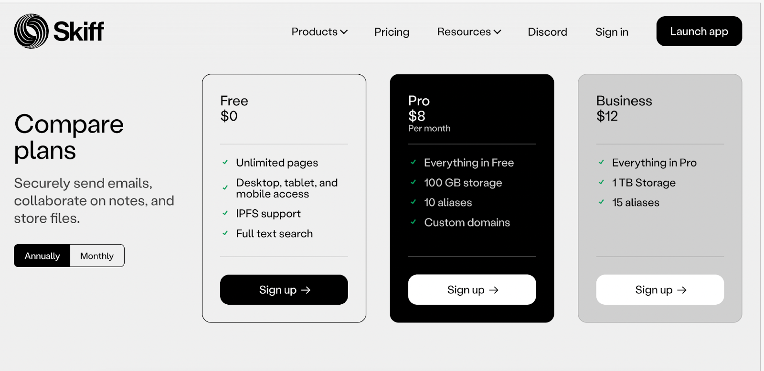Expand the Products dropdown chevron

344,32
